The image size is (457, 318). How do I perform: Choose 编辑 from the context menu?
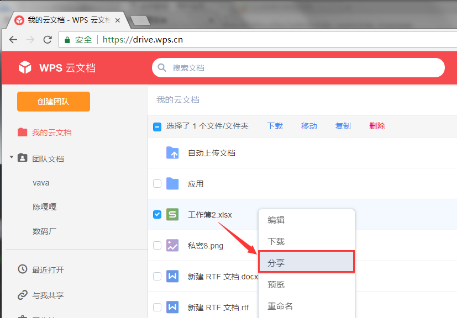pyautogui.click(x=307, y=220)
